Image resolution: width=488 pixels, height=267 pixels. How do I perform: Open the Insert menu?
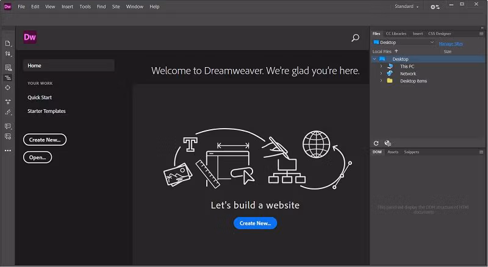[67, 7]
